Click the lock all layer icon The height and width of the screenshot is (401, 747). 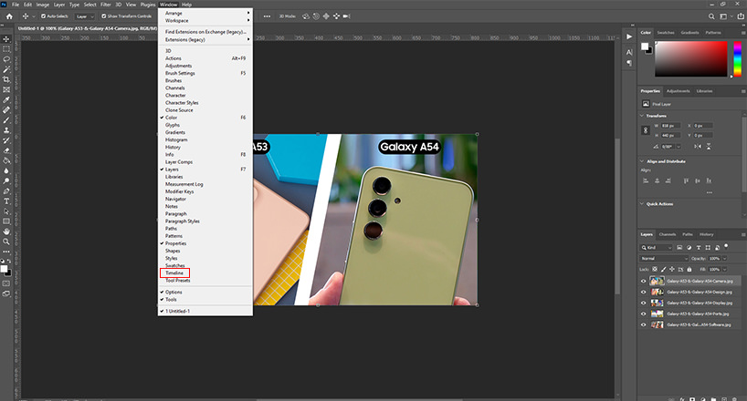pos(689,269)
